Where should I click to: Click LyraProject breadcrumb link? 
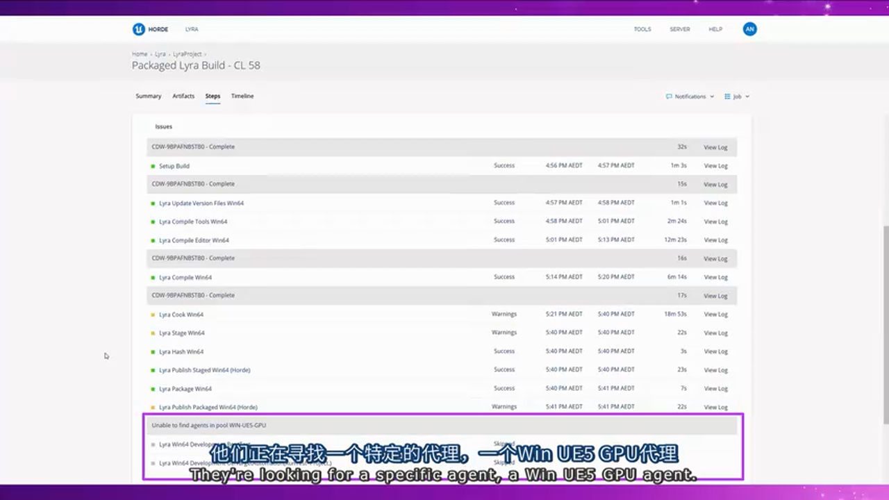click(x=188, y=53)
